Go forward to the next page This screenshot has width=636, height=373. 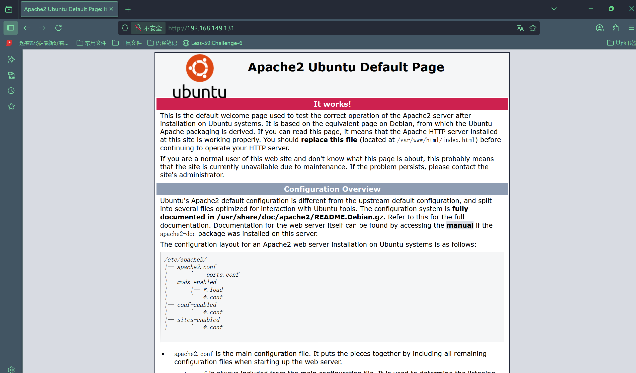point(42,28)
